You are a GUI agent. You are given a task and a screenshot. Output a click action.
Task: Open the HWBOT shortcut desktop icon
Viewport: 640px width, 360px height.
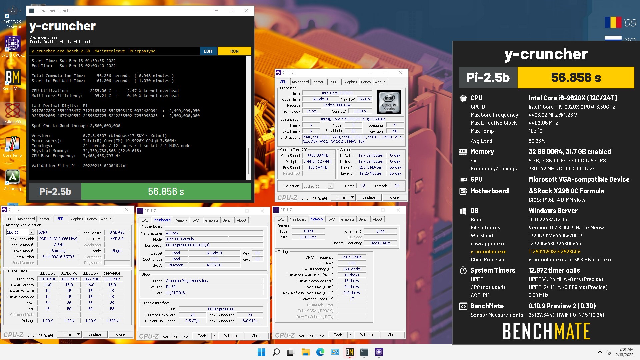(13, 17)
